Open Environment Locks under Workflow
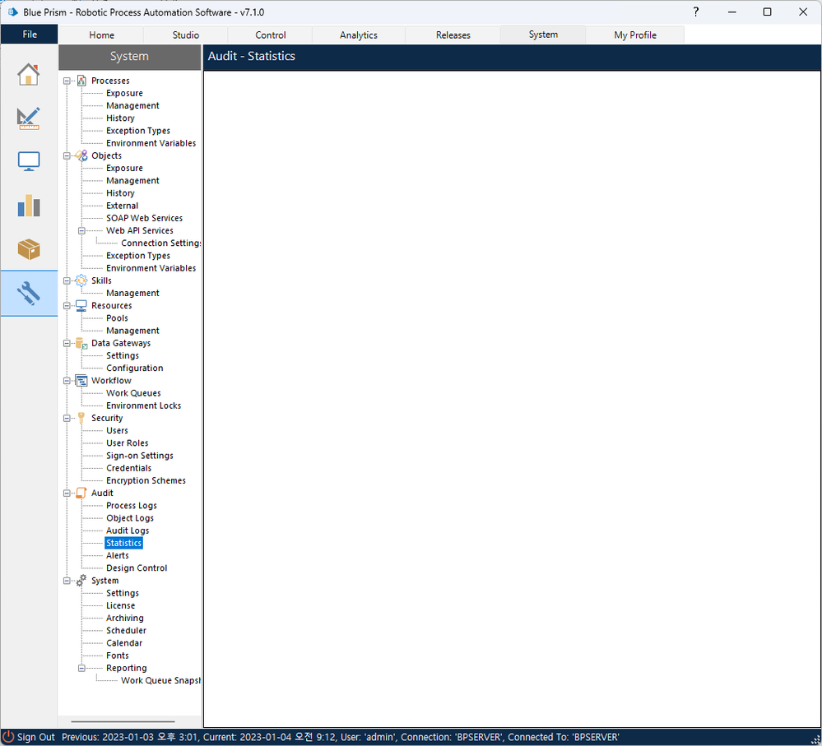This screenshot has height=746, width=822. [143, 405]
